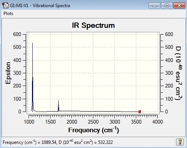187x148 pixels.
Task: Maximize the Vibrational Spectra window
Action: pos(167,6)
